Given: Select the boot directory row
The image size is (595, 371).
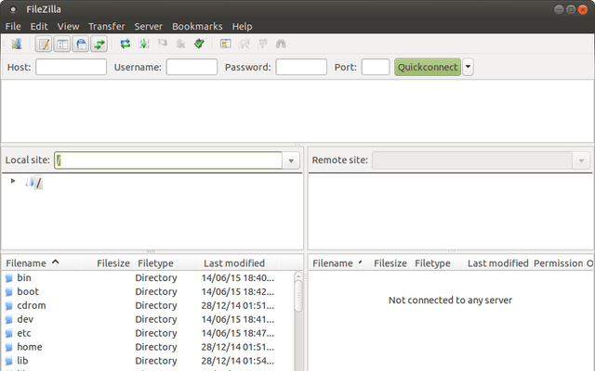Looking at the screenshot, I should point(148,292).
